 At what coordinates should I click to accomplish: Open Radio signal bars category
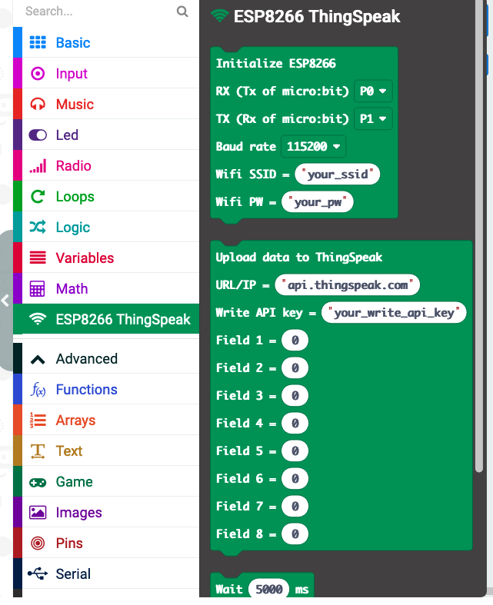point(38,166)
